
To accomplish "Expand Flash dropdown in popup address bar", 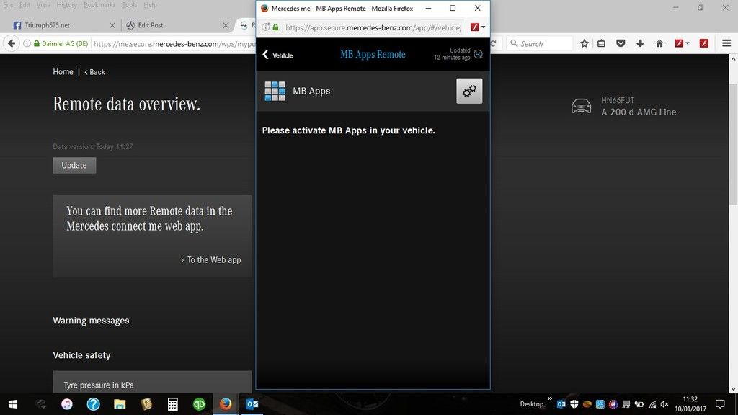I will pos(483,27).
